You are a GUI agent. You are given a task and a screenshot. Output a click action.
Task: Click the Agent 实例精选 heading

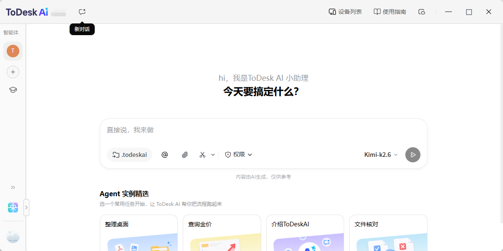[124, 194]
